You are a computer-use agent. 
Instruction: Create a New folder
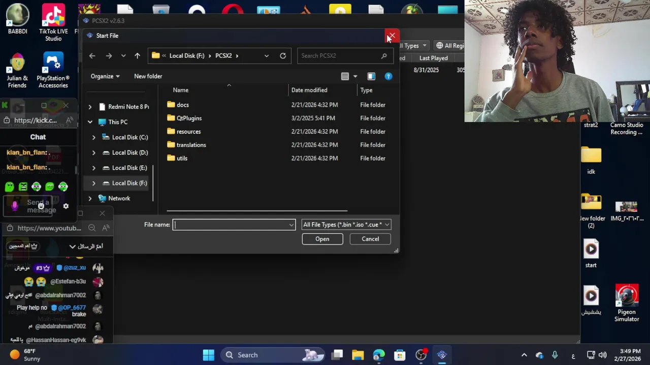pyautogui.click(x=148, y=76)
